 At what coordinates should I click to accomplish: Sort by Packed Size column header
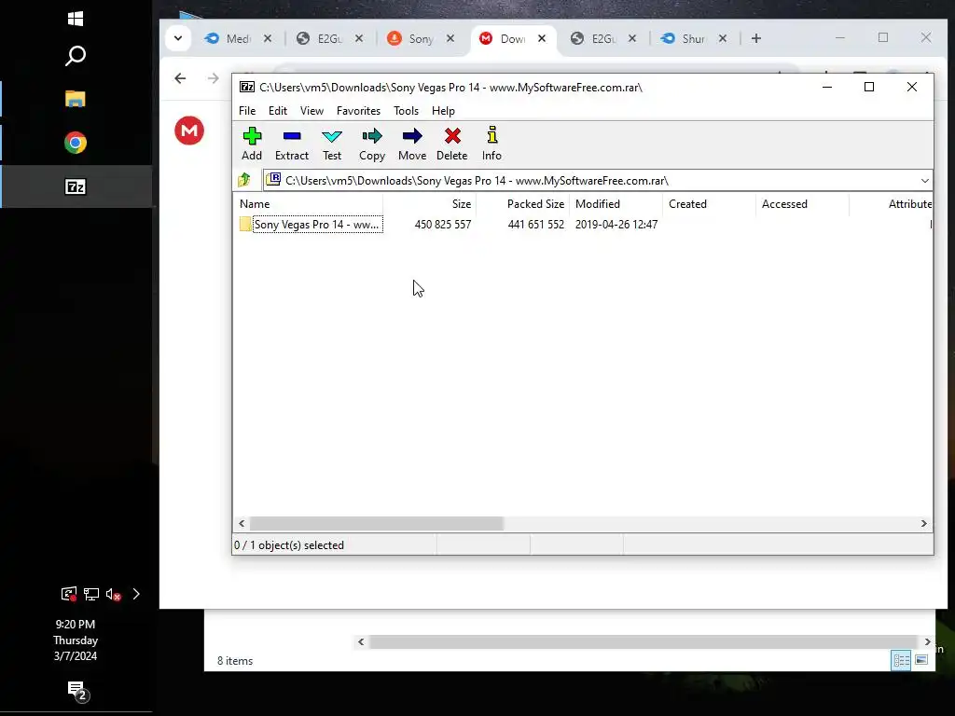522,204
